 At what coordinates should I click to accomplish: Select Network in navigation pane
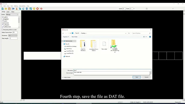click(68, 56)
